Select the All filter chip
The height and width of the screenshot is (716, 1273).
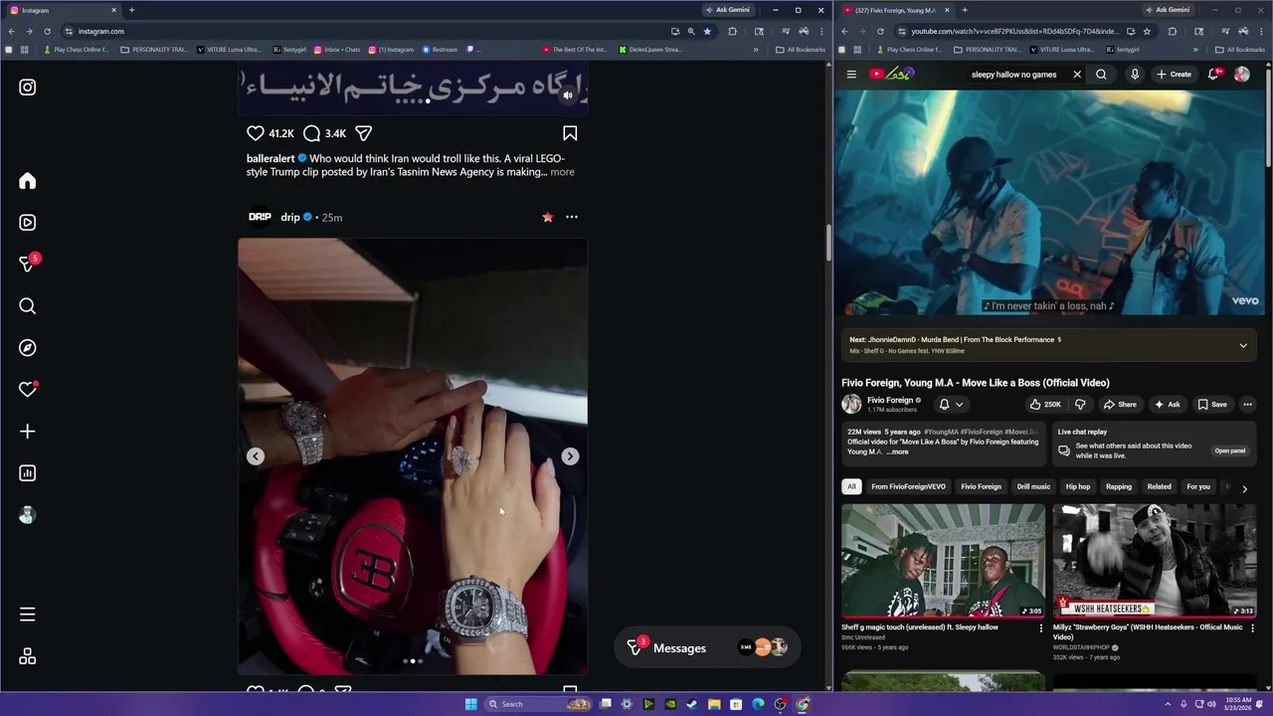tap(851, 486)
